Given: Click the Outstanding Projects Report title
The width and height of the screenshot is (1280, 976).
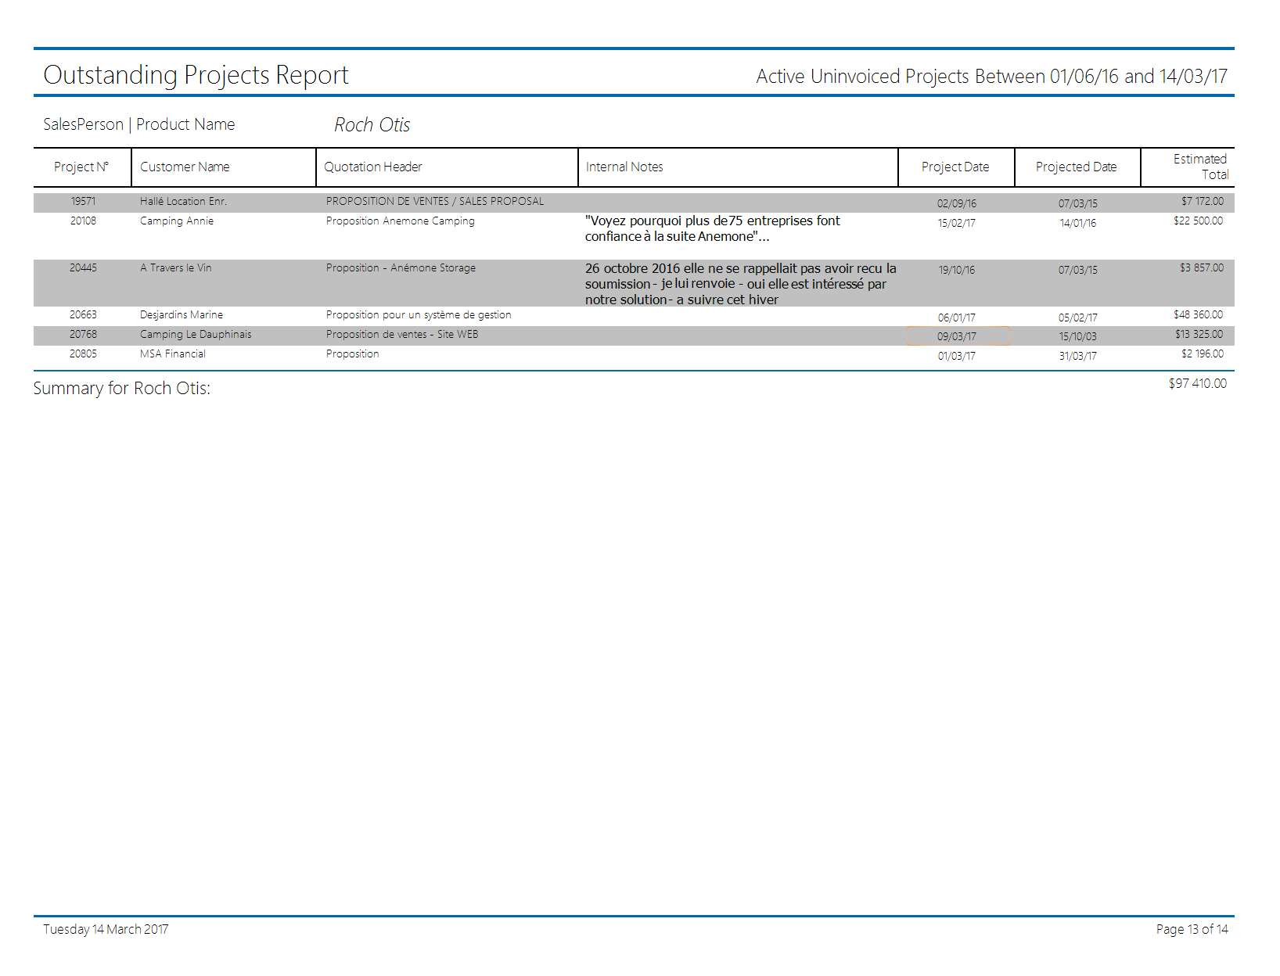Looking at the screenshot, I should 196,75.
